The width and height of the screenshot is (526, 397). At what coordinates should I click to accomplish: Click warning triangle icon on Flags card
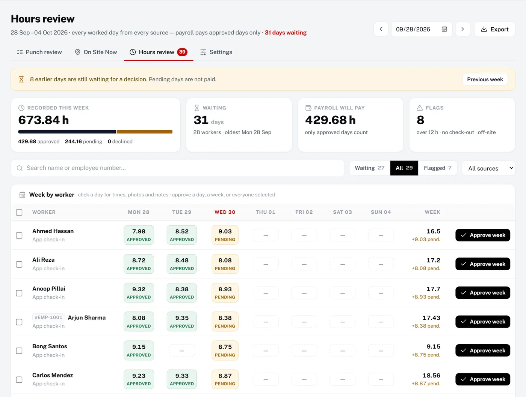(x=420, y=108)
